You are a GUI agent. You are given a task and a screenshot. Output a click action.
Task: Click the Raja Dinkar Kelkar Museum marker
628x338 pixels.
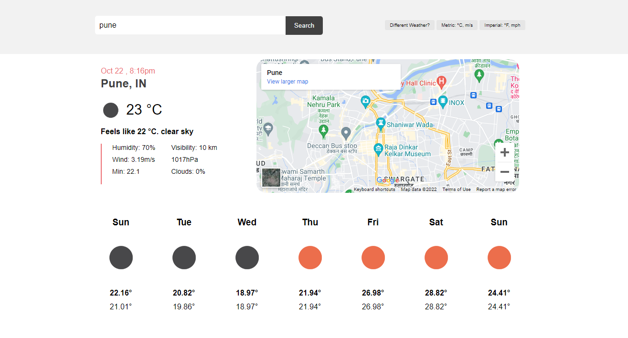click(x=378, y=149)
